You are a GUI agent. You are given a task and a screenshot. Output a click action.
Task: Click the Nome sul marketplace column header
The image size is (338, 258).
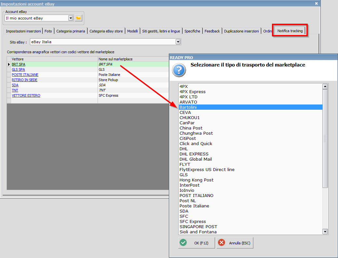point(133,59)
